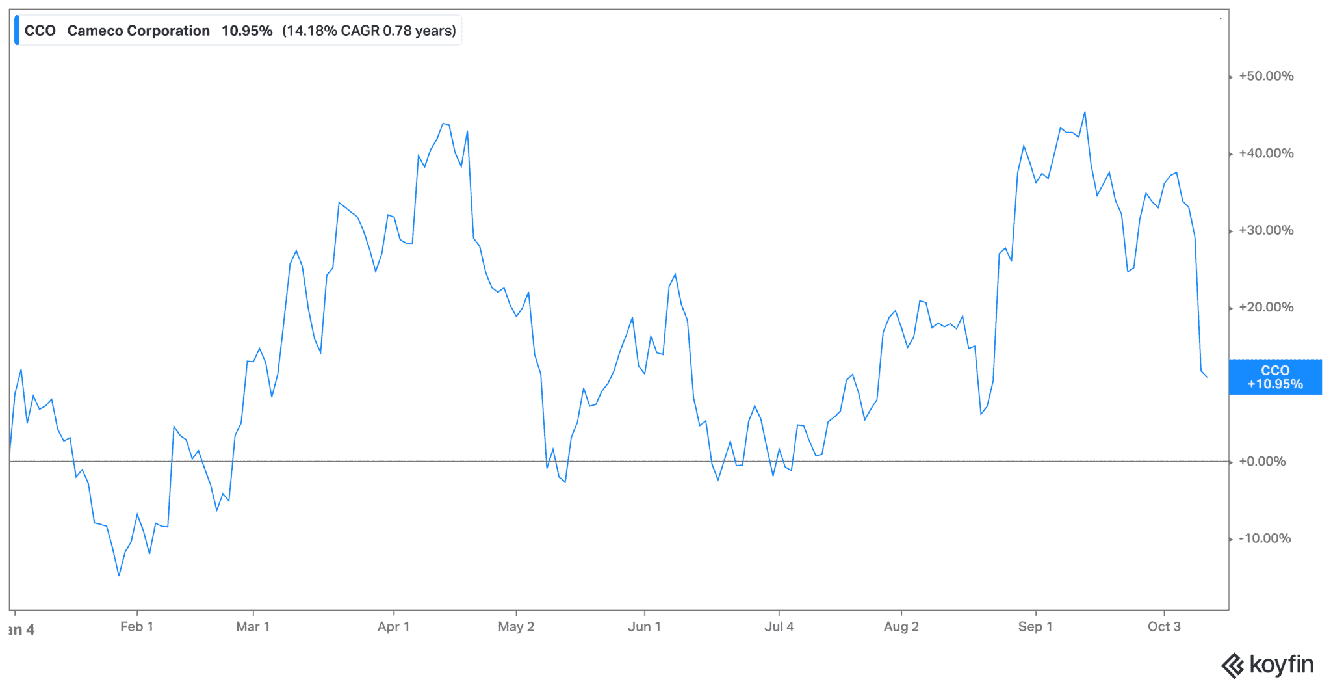1331x688 pixels.
Task: Click the May 2 date label
Action: click(x=516, y=626)
